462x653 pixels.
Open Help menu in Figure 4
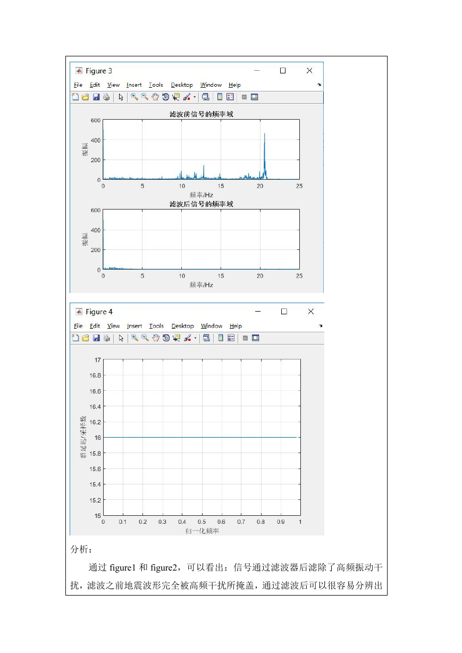(236, 326)
